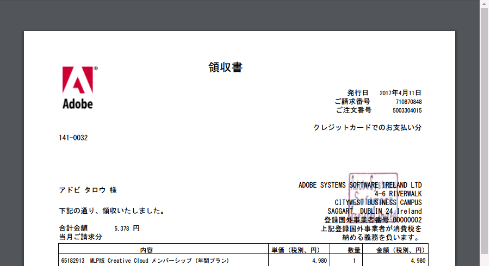
Task: Select postal code 141-0032
Action: (73, 138)
